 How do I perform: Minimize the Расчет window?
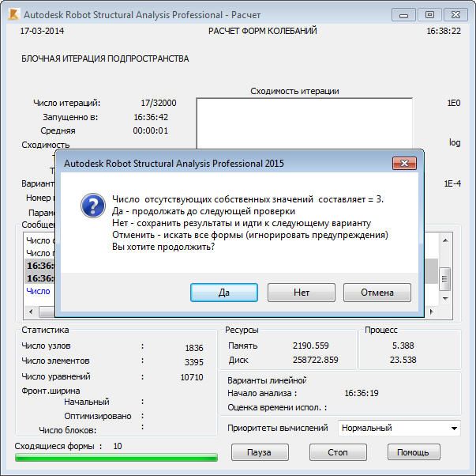[403, 15]
